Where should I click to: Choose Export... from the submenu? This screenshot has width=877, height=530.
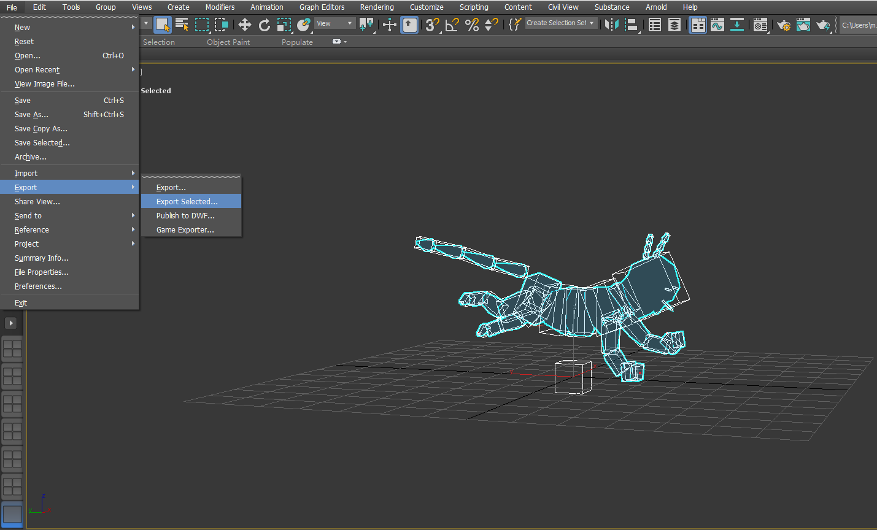click(x=191, y=187)
